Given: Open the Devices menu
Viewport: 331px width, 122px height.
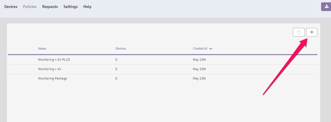Looking at the screenshot, I should coord(11,7).
